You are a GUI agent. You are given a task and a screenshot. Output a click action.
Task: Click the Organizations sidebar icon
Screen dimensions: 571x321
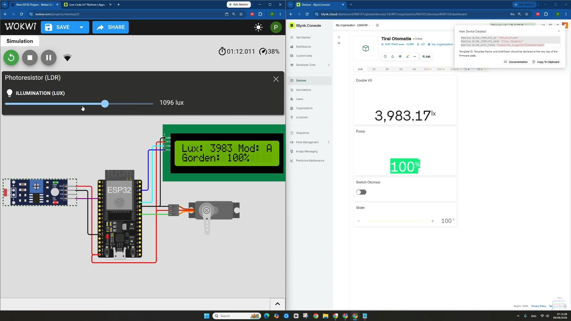pyautogui.click(x=292, y=108)
